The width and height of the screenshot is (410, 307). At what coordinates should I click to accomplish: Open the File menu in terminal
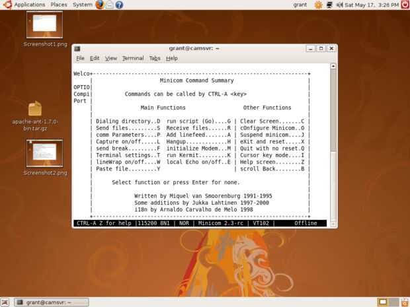click(x=80, y=58)
